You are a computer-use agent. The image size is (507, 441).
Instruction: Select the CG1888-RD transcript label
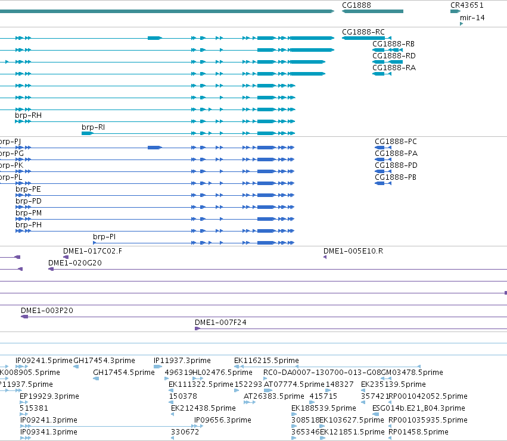(394, 56)
